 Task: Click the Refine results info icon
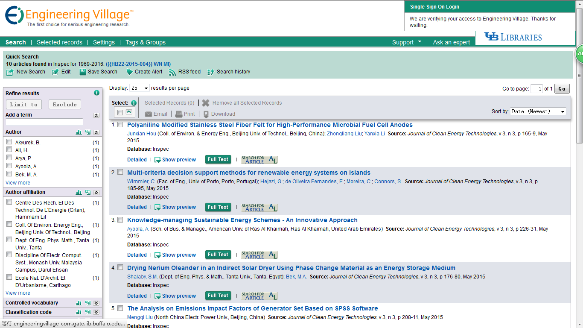96,93
